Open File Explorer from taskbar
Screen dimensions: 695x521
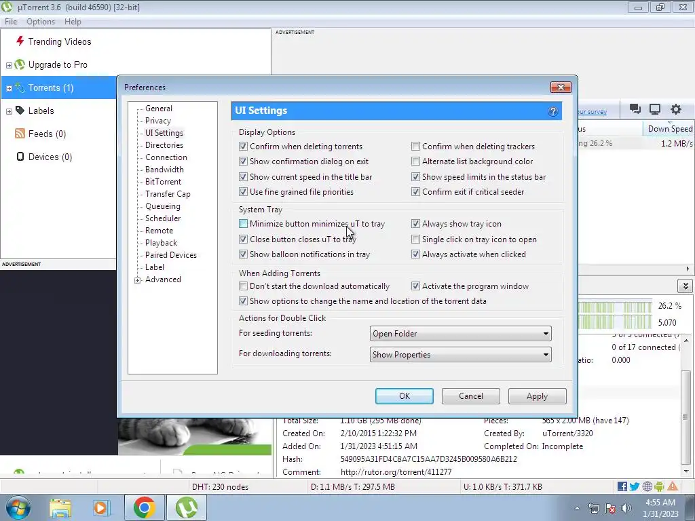(x=60, y=507)
